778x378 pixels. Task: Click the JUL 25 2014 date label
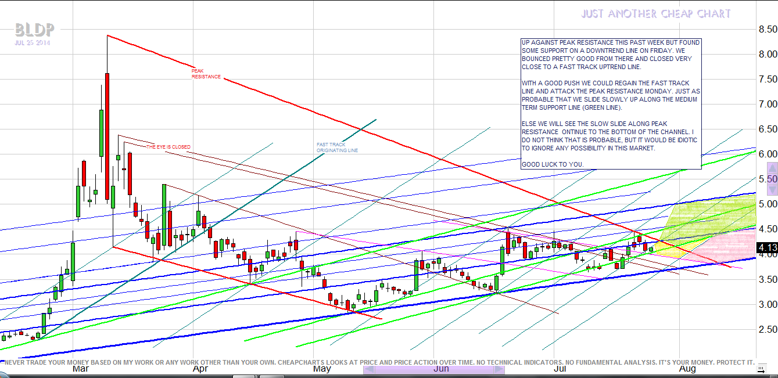(33, 42)
